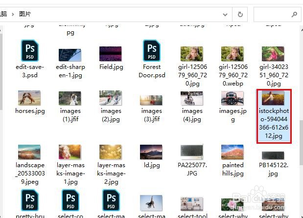The width and height of the screenshot is (303, 218).
Task: Select layer-masks-image-1.jpg thumbnail
Action: coord(70,152)
